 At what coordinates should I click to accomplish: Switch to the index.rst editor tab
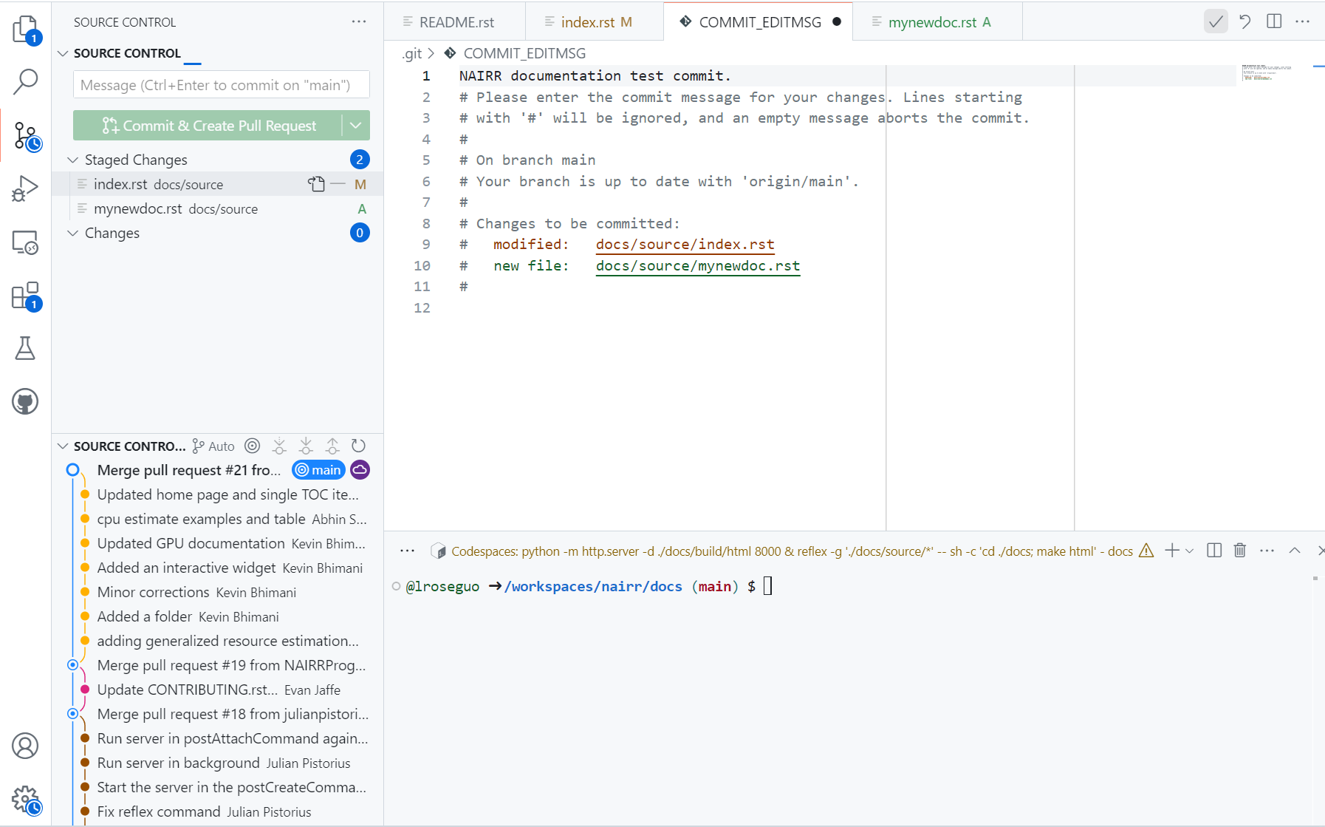coord(595,22)
